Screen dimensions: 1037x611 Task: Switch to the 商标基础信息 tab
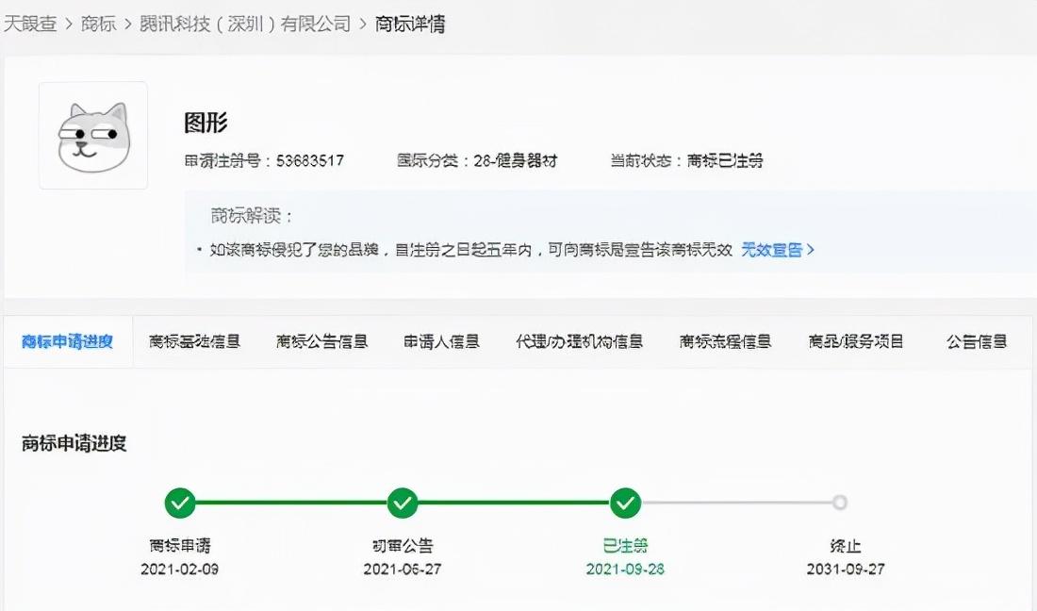195,340
